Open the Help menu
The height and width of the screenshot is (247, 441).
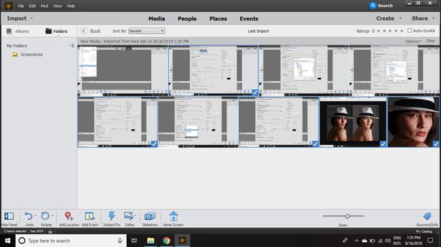pos(71,5)
